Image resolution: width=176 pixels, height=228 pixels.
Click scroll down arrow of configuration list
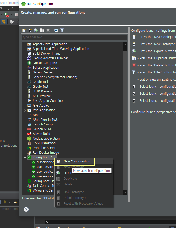click(x=125, y=193)
